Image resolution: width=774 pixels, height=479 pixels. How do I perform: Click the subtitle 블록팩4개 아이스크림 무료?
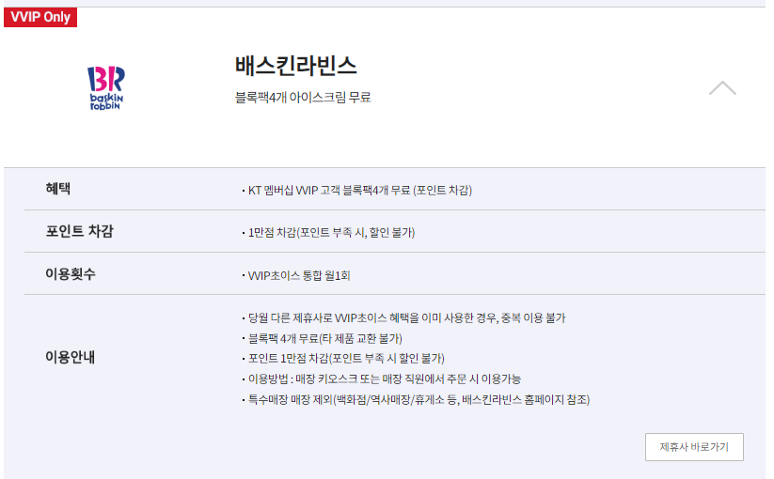pos(303,97)
